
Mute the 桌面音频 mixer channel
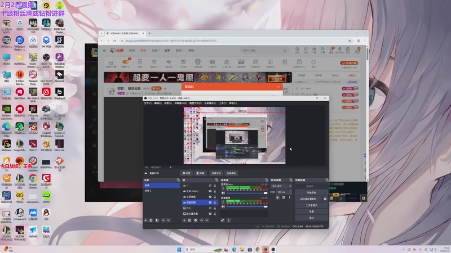tap(223, 206)
